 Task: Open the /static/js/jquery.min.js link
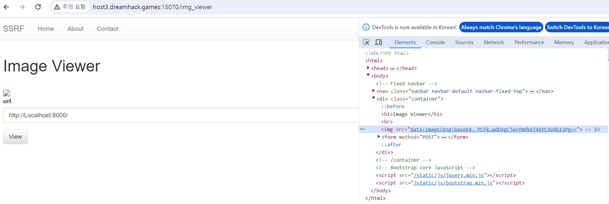point(449,175)
